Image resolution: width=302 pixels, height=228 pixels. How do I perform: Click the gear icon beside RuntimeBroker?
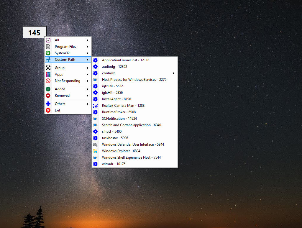click(95, 112)
